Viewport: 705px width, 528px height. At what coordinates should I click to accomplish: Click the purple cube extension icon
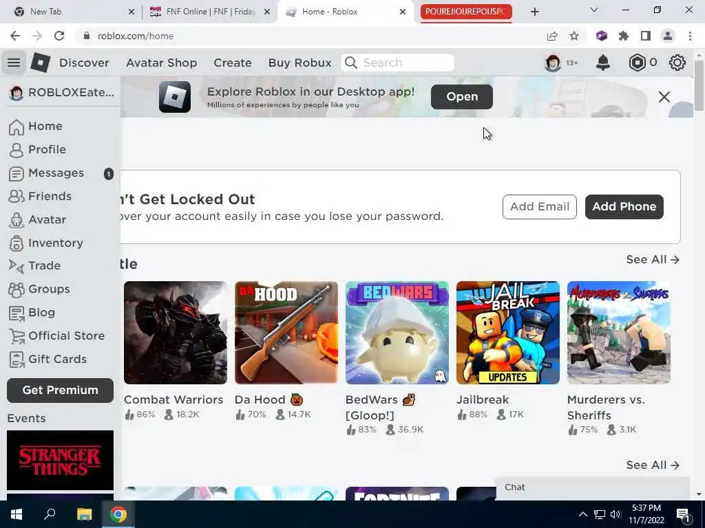[602, 36]
